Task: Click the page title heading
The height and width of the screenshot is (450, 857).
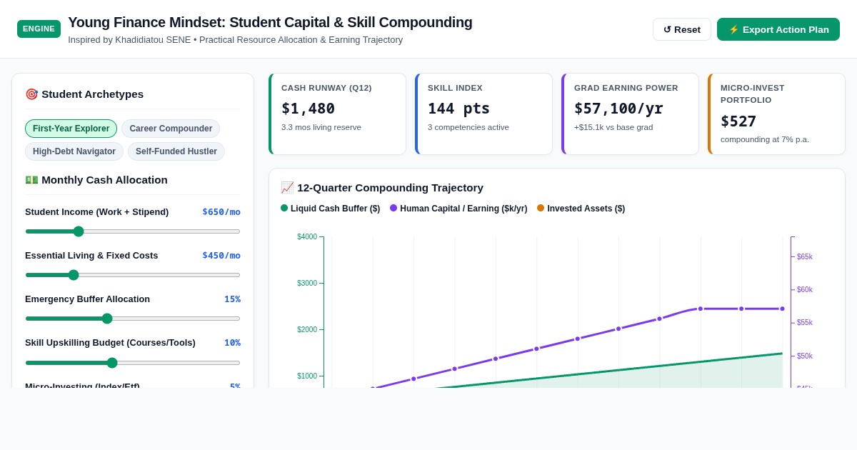Action: click(x=270, y=22)
